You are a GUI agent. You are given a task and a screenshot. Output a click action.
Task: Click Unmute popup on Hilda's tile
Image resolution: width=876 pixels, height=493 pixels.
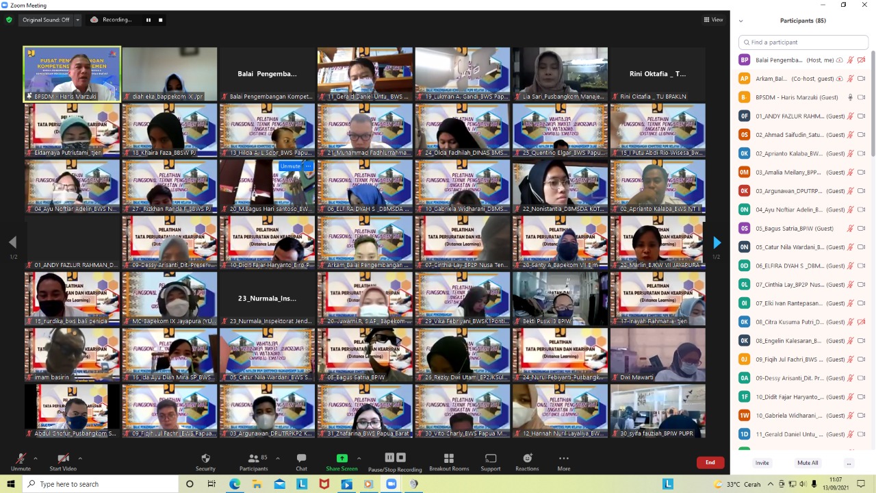coord(290,166)
